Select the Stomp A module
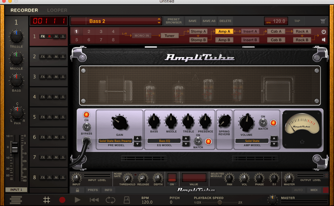 198,31
